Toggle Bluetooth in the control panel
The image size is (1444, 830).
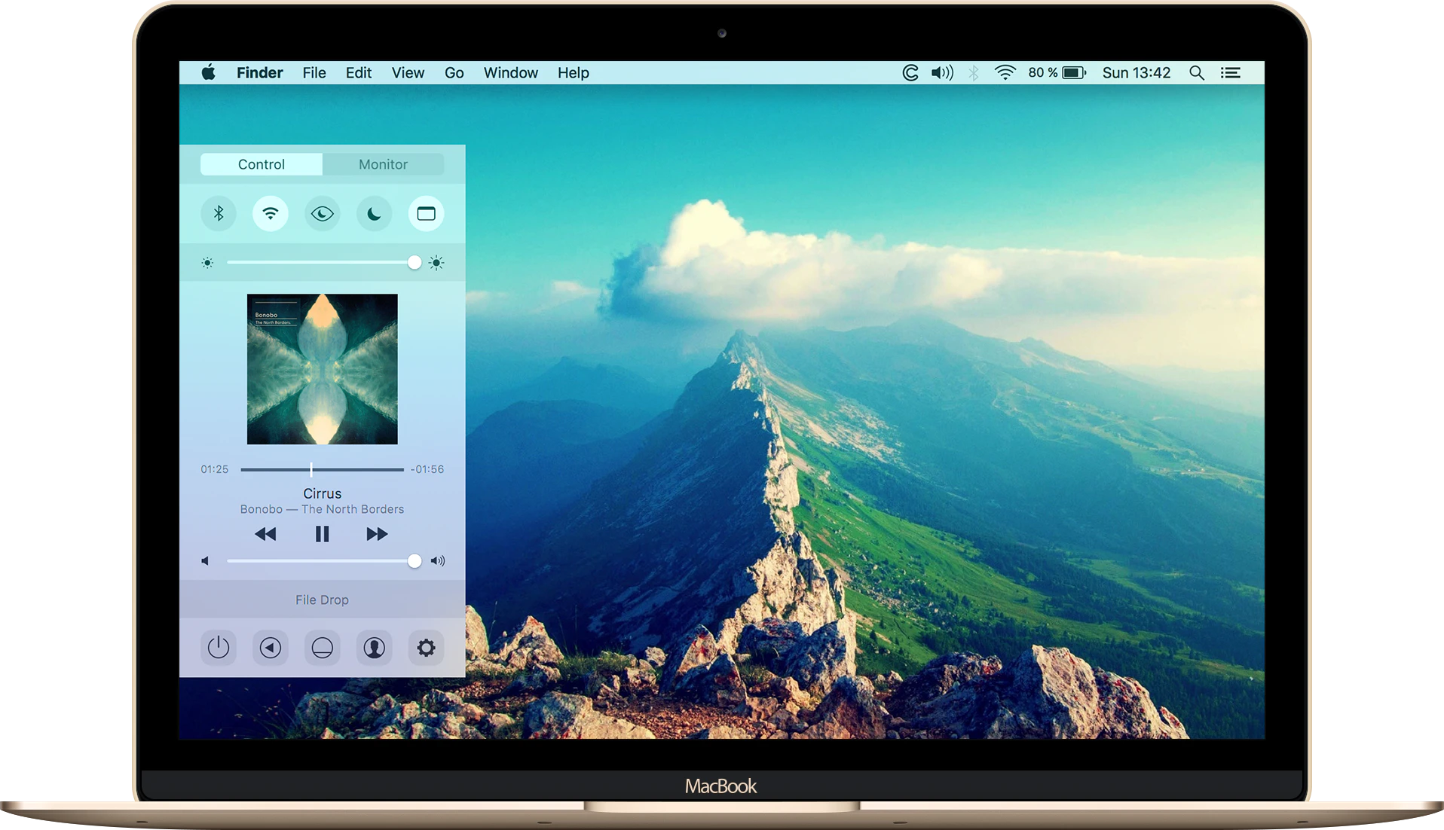[219, 214]
